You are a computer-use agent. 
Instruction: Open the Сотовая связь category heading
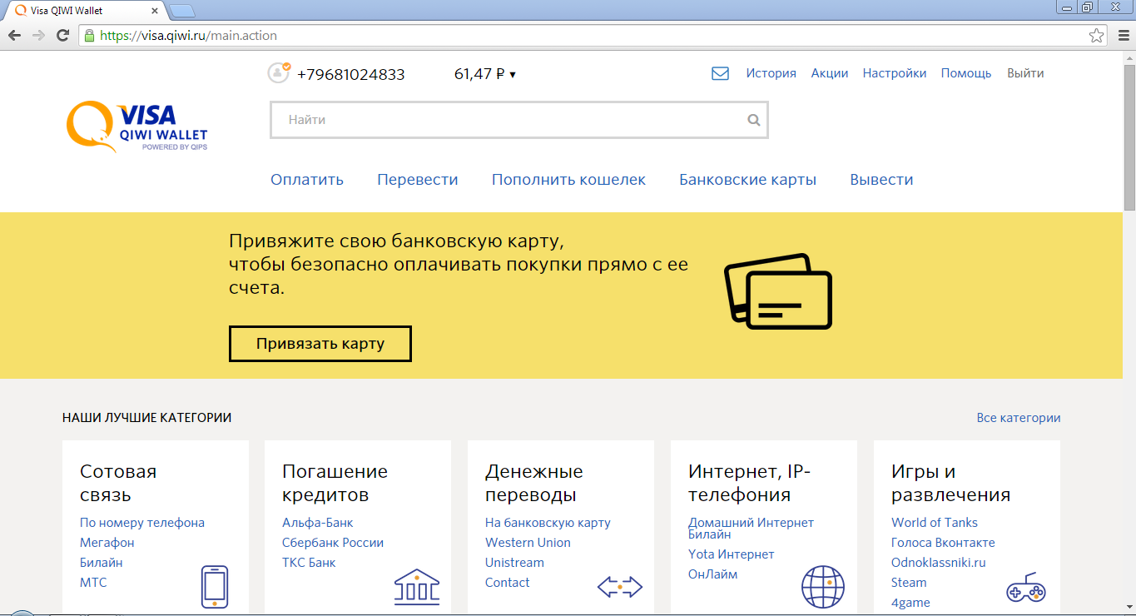118,483
